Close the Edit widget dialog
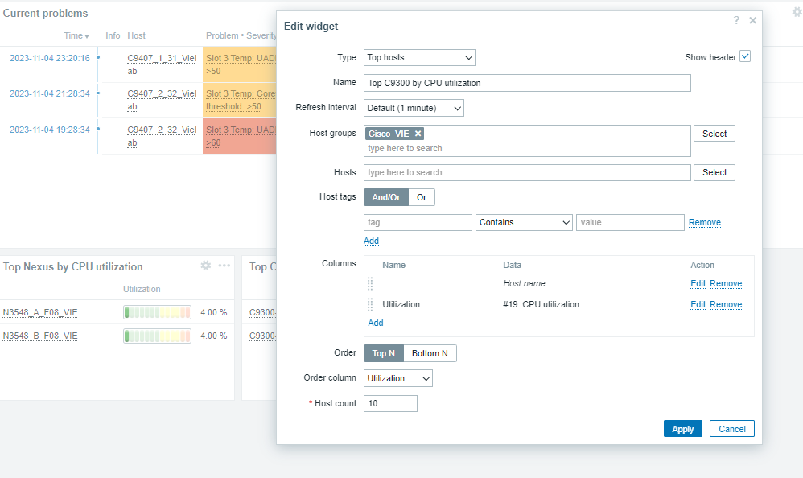 pos(753,20)
